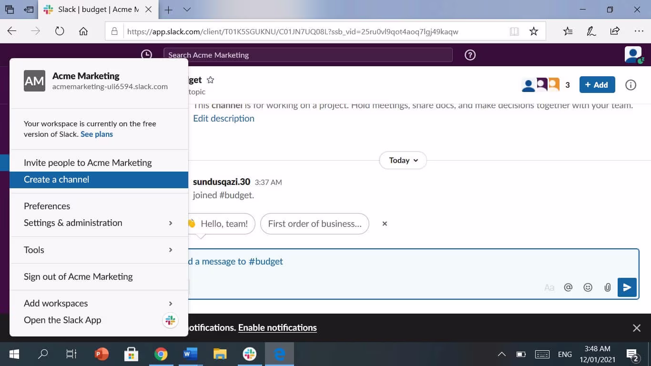Image resolution: width=651 pixels, height=366 pixels.
Task: Open Microsoft Store from the taskbar
Action: click(x=131, y=354)
